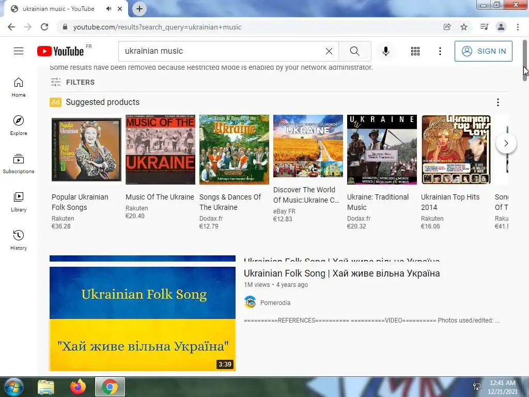529x397 pixels.
Task: Click Ukraine: Traditional Music product title
Action: coord(378,202)
